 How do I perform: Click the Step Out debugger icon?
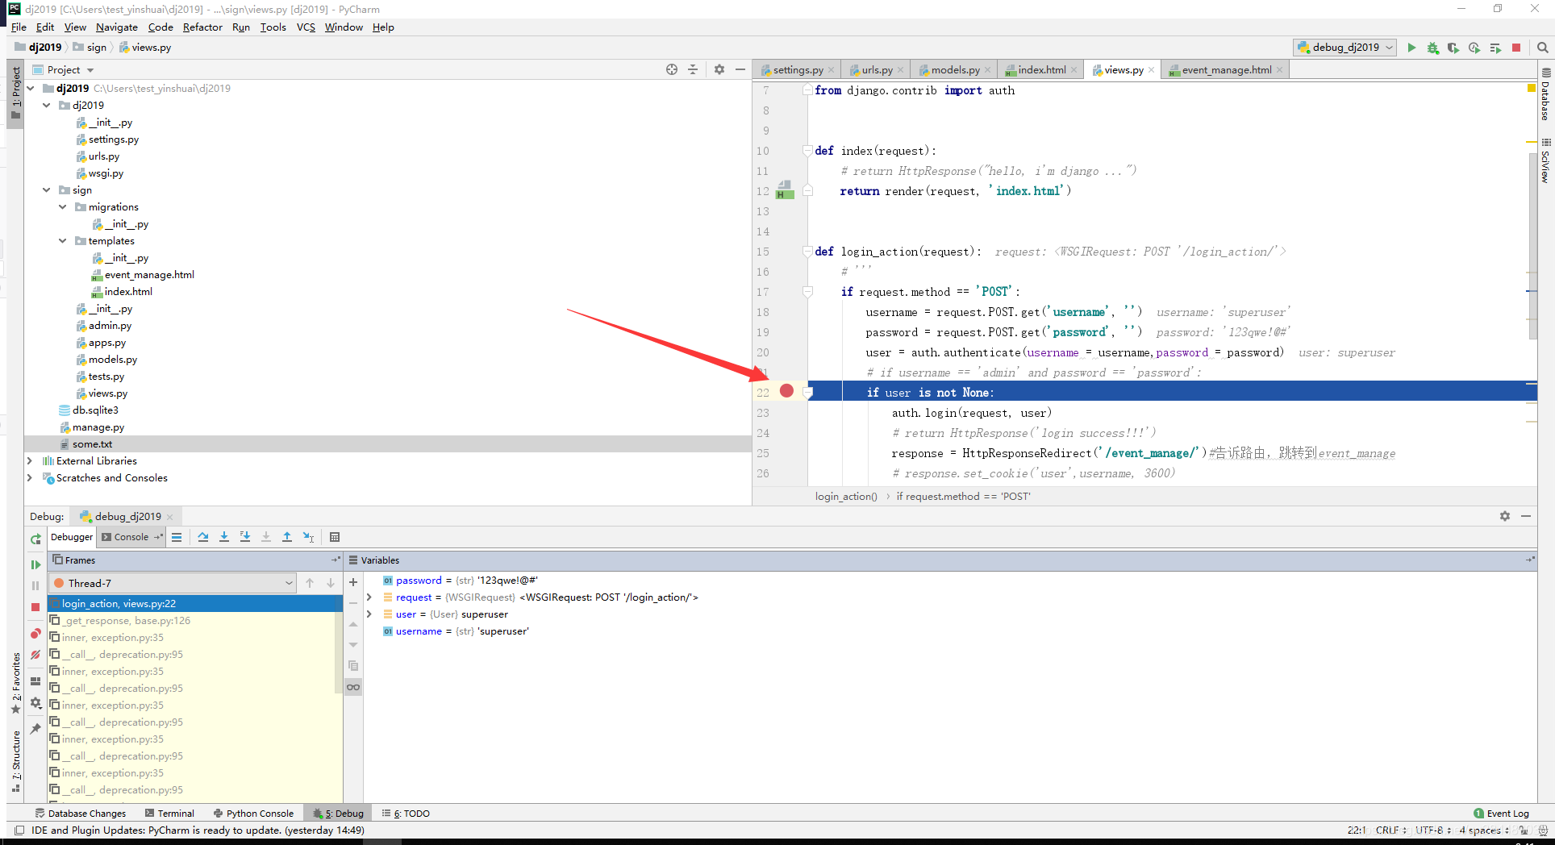(287, 537)
